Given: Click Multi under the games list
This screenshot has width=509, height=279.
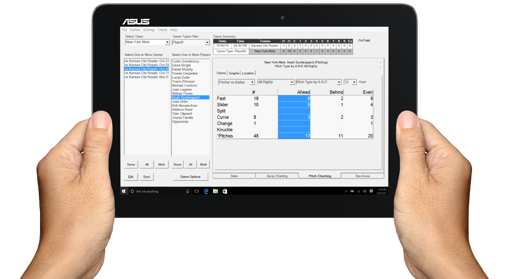Looking at the screenshot, I should coord(162,165).
